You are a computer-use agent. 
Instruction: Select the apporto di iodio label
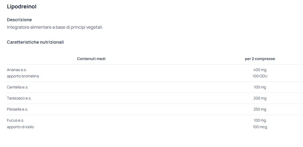click(20, 127)
